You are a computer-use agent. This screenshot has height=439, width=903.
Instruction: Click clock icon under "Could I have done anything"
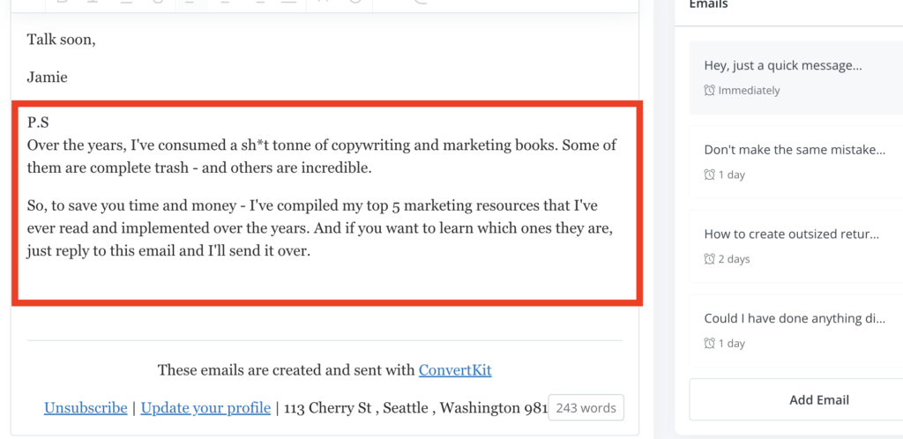pos(710,344)
